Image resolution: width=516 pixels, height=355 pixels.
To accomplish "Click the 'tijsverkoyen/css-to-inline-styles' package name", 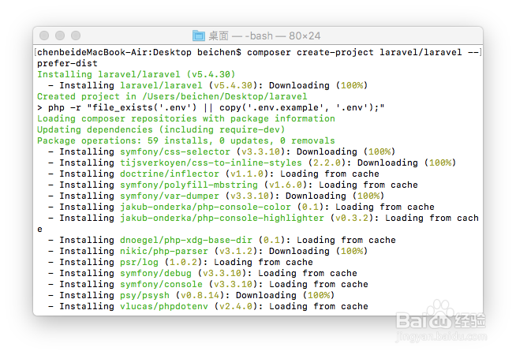I will pyautogui.click(x=211, y=163).
